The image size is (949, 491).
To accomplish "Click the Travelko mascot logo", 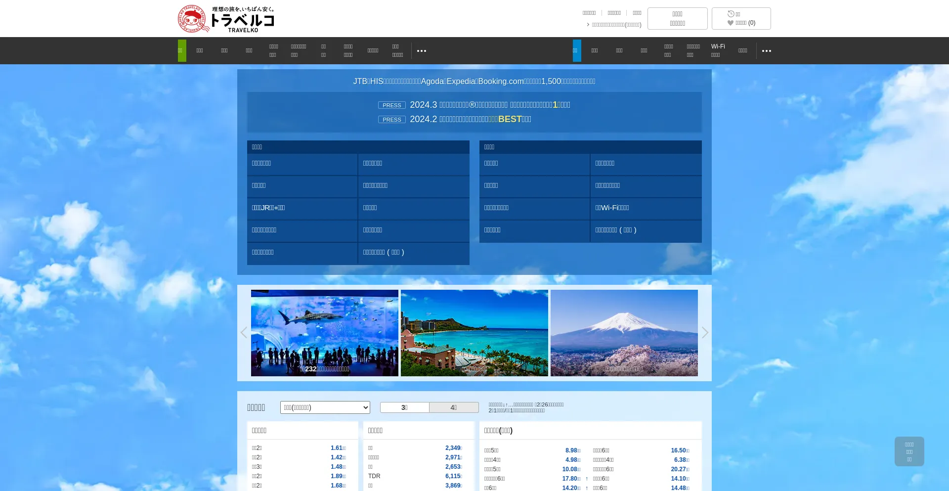I will tap(194, 19).
